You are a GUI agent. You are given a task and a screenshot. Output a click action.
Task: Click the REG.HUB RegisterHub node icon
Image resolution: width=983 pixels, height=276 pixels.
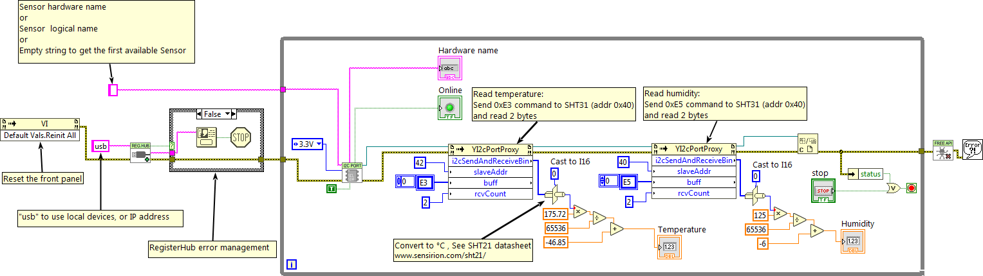pos(140,153)
